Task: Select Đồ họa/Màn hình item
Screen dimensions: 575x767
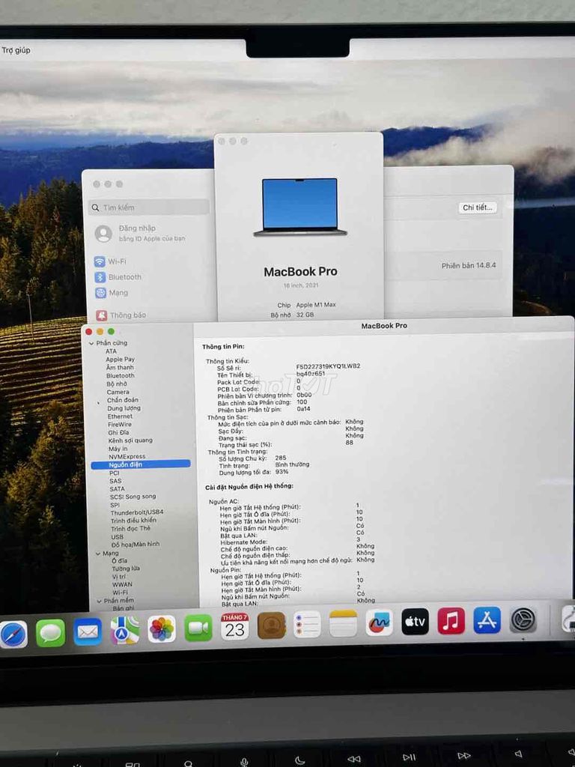Action: pos(136,544)
